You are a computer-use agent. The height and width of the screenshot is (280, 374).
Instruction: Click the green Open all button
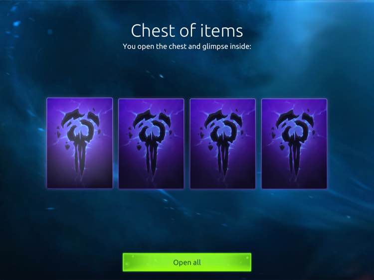pos(187,263)
